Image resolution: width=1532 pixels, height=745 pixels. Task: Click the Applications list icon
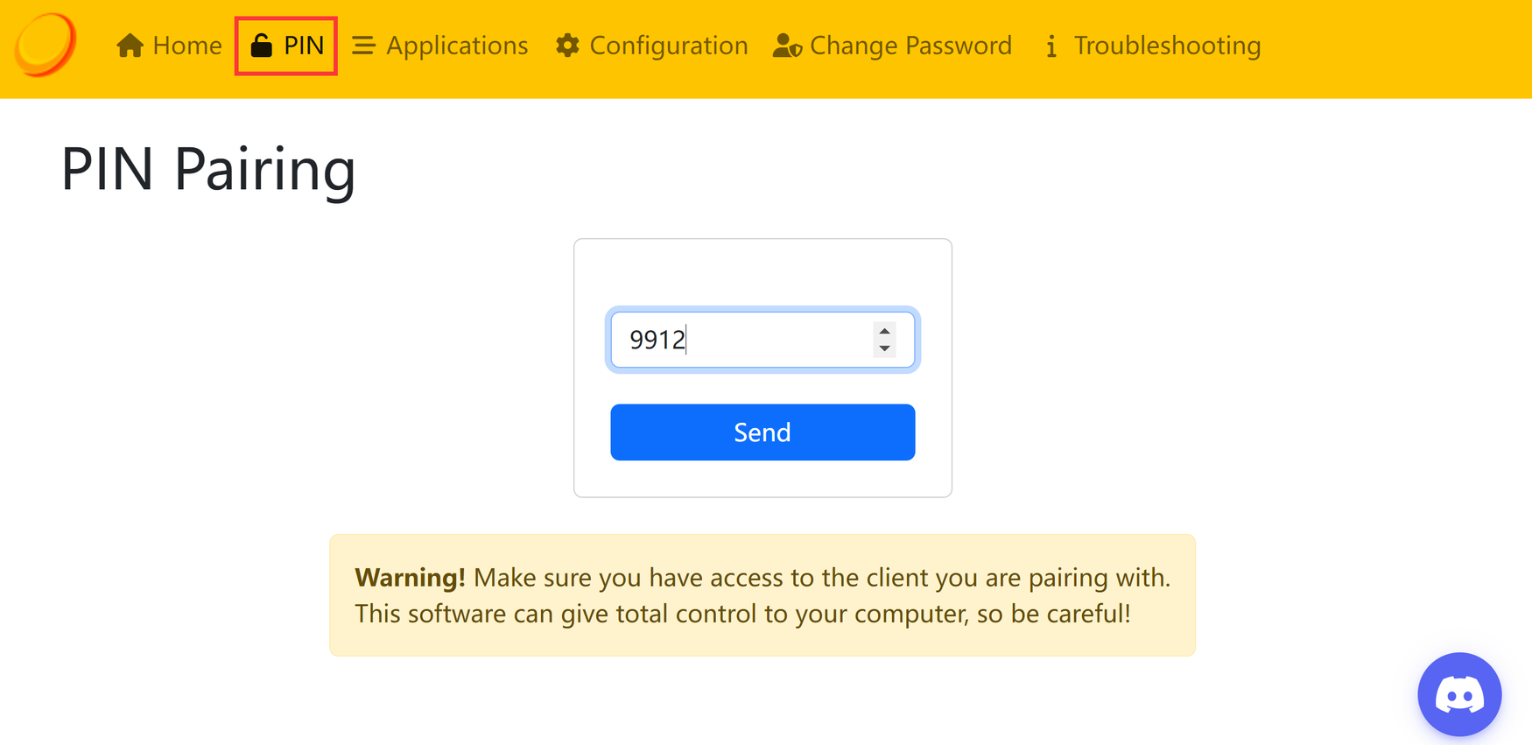(363, 46)
